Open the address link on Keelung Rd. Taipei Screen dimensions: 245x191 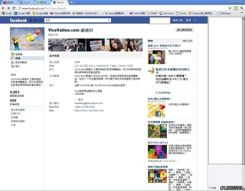104,65
